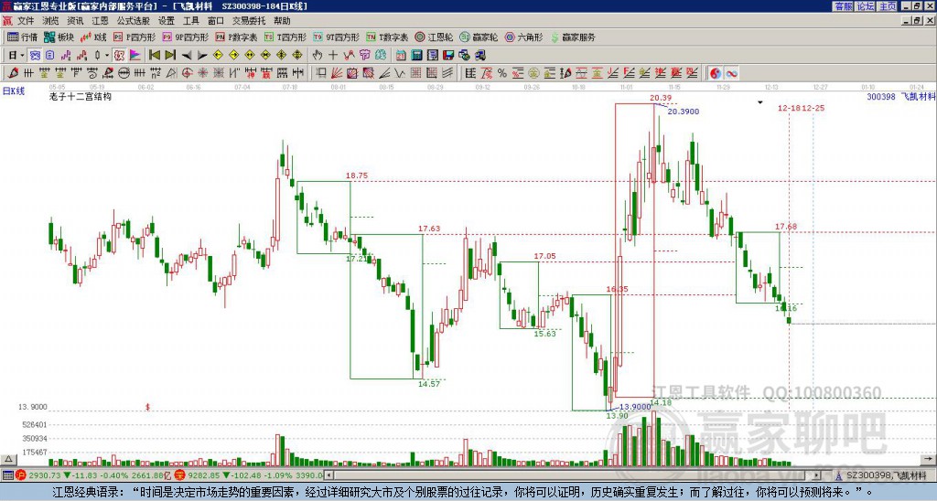The height and width of the screenshot is (501, 937).
Task: Jump to last bar with the skip-to-end arrow
Action: 170,56
